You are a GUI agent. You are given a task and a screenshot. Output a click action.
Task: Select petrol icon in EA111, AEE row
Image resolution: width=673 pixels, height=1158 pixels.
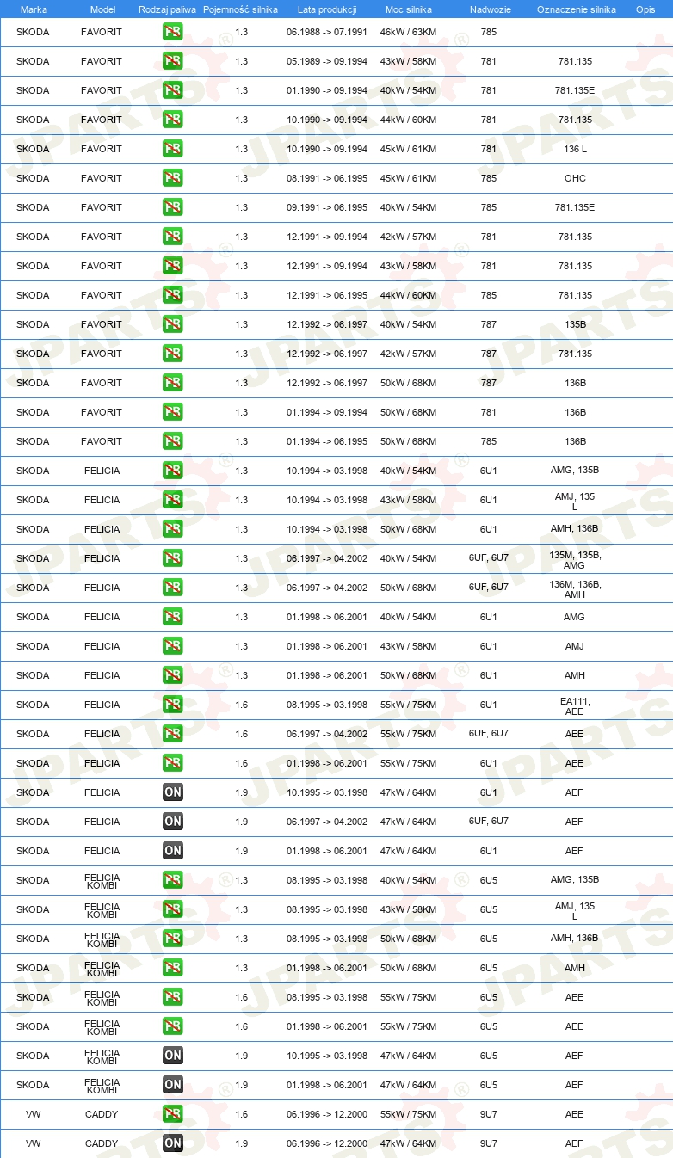point(172,705)
